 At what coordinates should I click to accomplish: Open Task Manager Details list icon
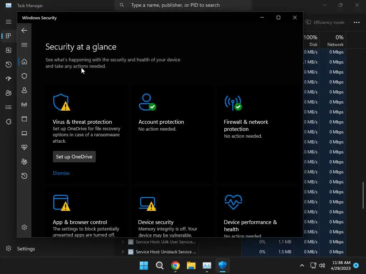(x=9, y=107)
